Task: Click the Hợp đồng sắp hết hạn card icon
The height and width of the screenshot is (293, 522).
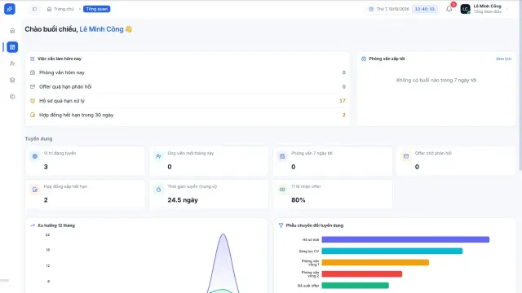Action: (x=35, y=190)
